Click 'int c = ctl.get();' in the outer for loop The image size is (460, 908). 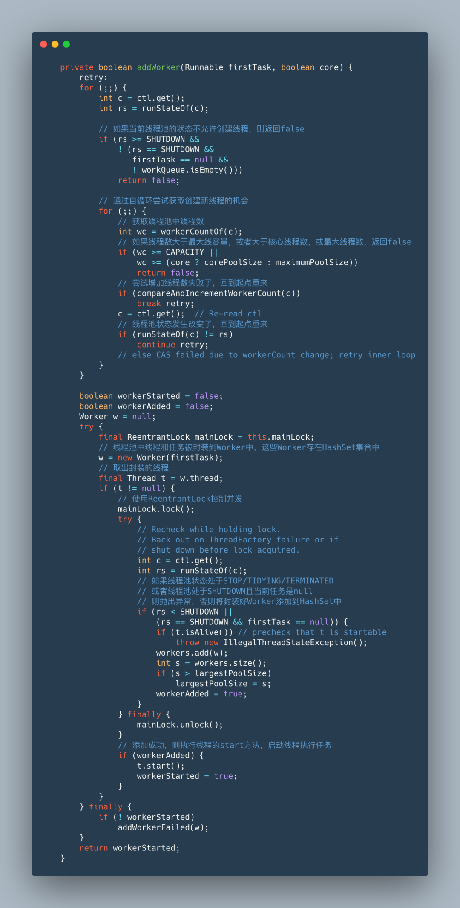pos(142,98)
